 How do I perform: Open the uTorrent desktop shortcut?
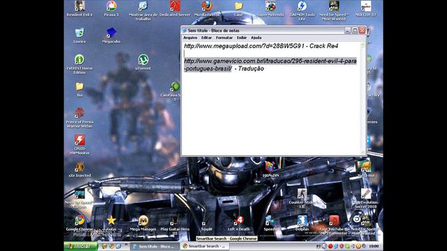coord(142,62)
